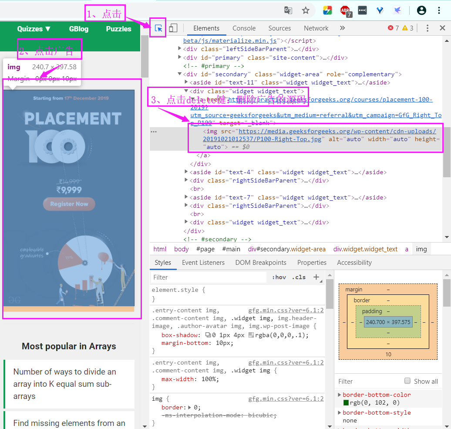Toggle device toolbar mode icon
The image size is (451, 429).
[x=173, y=28]
